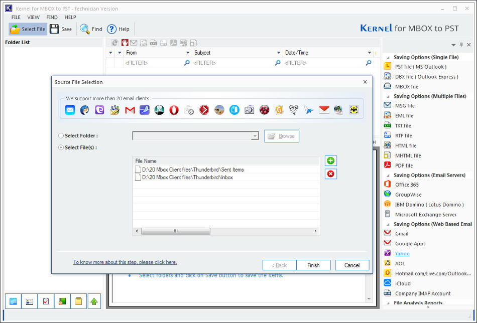477x323 pixels.
Task: Pin the right panel with pushpin icon
Action: point(461,45)
